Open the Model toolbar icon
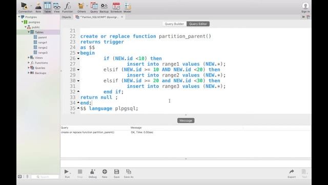328x185 pixels. 127,6
